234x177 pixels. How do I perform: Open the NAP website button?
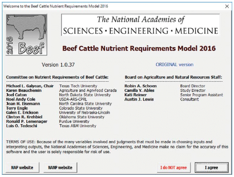click(22, 167)
